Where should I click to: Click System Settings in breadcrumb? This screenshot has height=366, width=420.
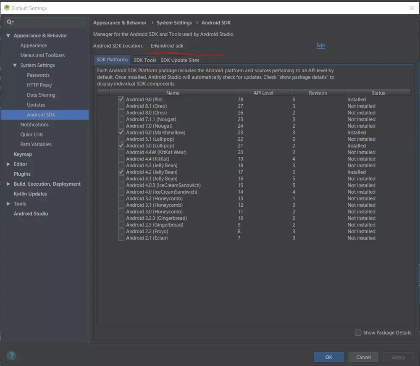(x=174, y=23)
